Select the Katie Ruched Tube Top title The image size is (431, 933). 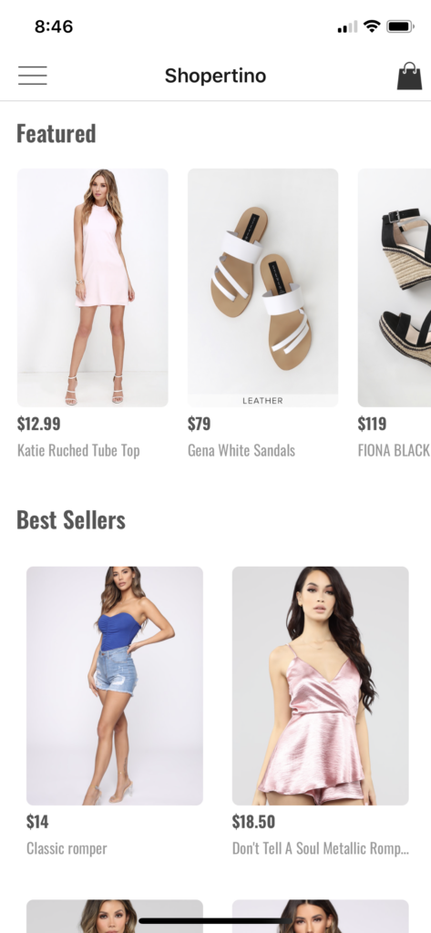click(x=78, y=450)
